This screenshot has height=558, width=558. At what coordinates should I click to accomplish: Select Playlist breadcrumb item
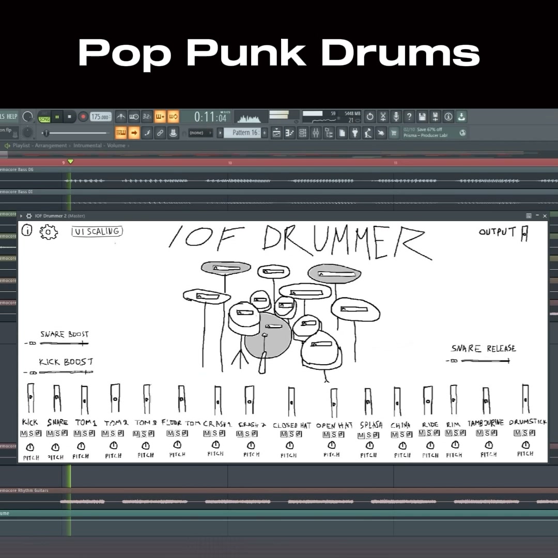[x=21, y=146]
